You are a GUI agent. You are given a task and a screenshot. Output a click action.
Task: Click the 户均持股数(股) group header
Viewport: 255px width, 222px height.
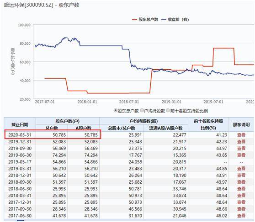[143, 121]
